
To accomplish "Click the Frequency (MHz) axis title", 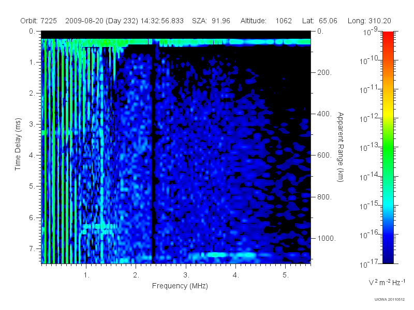I will pyautogui.click(x=180, y=286).
